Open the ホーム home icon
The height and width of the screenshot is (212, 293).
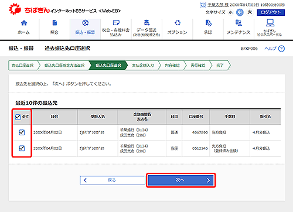(24, 23)
